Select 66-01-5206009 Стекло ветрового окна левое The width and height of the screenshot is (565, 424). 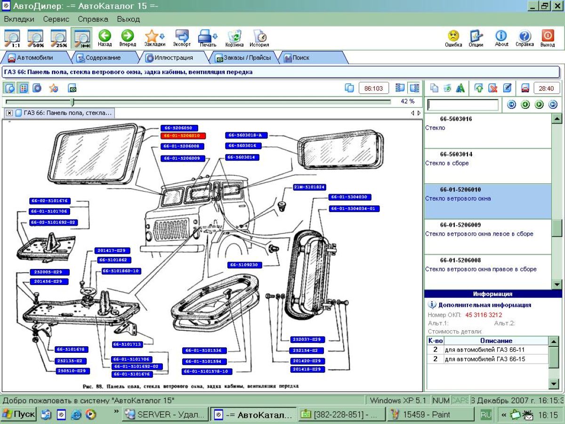click(488, 236)
